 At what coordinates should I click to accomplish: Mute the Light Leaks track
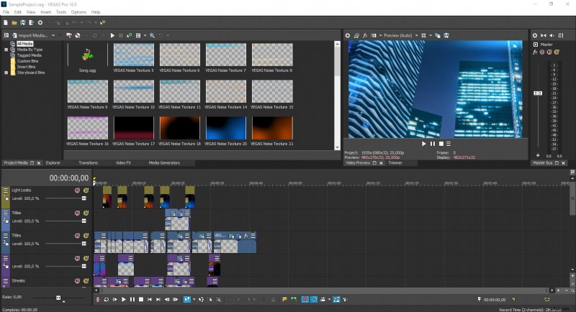pos(77,191)
